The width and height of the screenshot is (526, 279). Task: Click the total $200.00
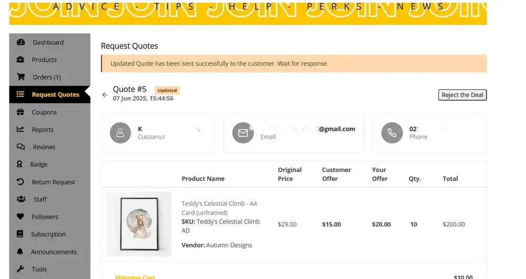(454, 224)
